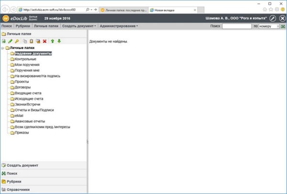The width and height of the screenshot is (287, 194).
Task: Open the Создать документ dropdown menu
Action: pyautogui.click(x=79, y=26)
